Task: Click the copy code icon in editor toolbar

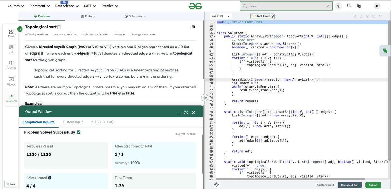Action: 355,16
